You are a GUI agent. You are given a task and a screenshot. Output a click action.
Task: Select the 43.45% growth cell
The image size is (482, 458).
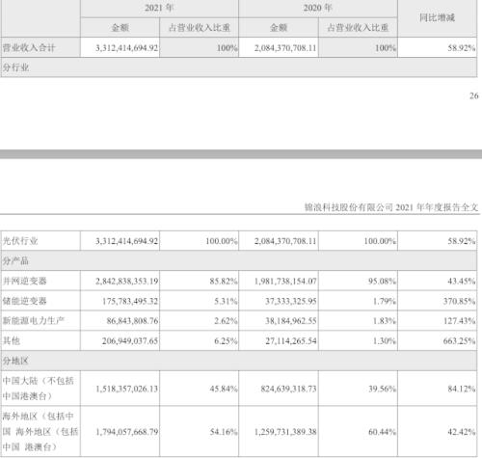[x=462, y=282]
